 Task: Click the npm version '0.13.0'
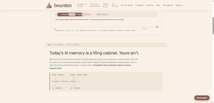tap(115, 6)
